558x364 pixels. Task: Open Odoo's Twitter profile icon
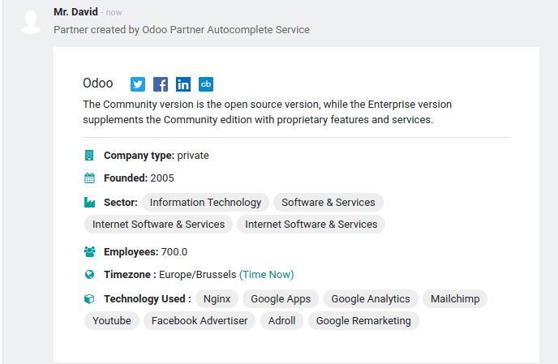[x=138, y=84]
